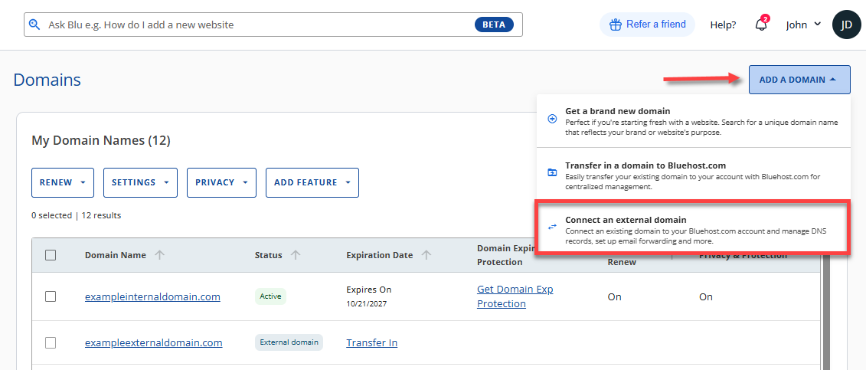Viewport: 866px width, 370px height.
Task: Expand the Renew dropdown
Action: click(62, 182)
